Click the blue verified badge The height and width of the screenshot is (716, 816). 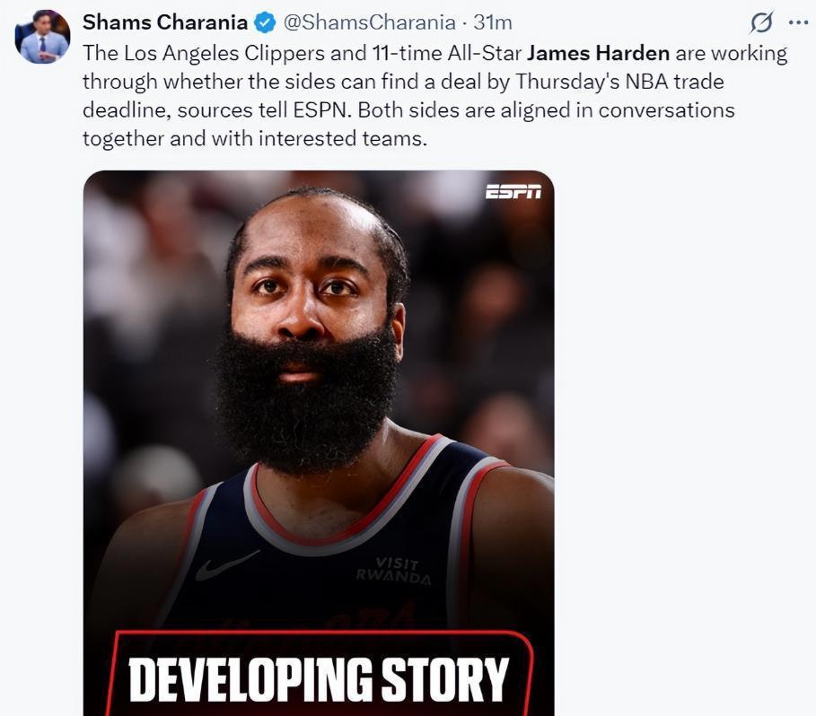[x=265, y=22]
